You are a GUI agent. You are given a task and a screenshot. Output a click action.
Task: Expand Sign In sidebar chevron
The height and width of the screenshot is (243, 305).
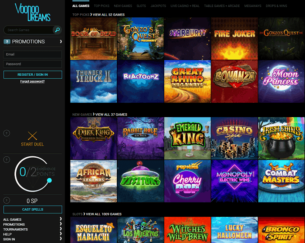coord(61,239)
